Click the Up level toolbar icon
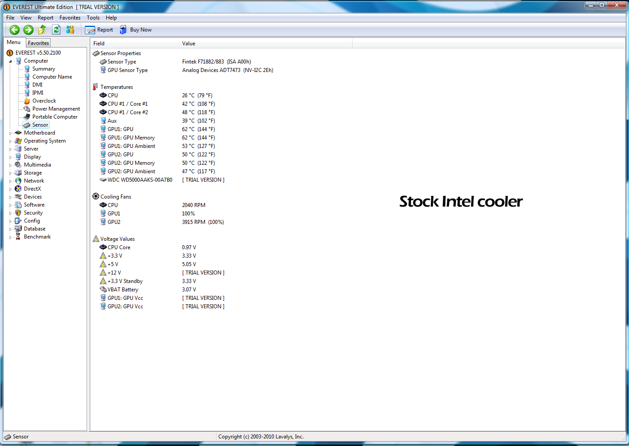 click(x=42, y=30)
